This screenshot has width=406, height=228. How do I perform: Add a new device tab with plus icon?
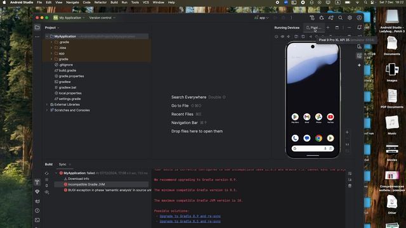pos(328,27)
